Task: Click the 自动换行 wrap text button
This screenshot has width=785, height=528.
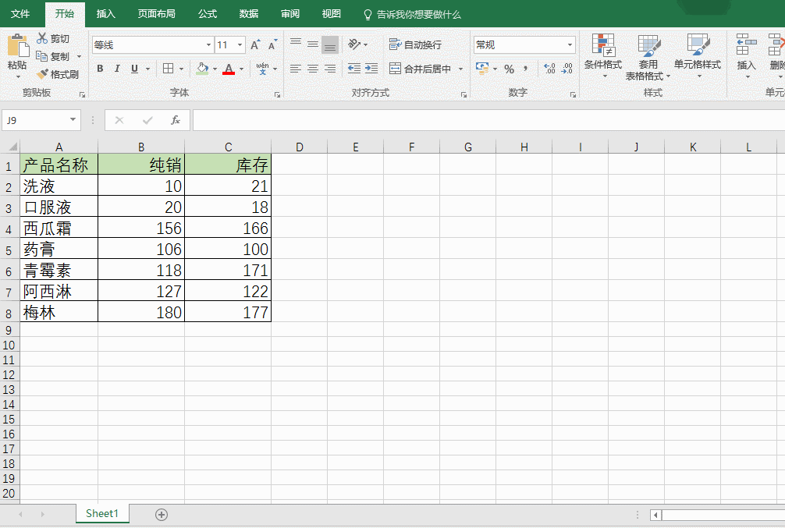Action: pyautogui.click(x=415, y=44)
